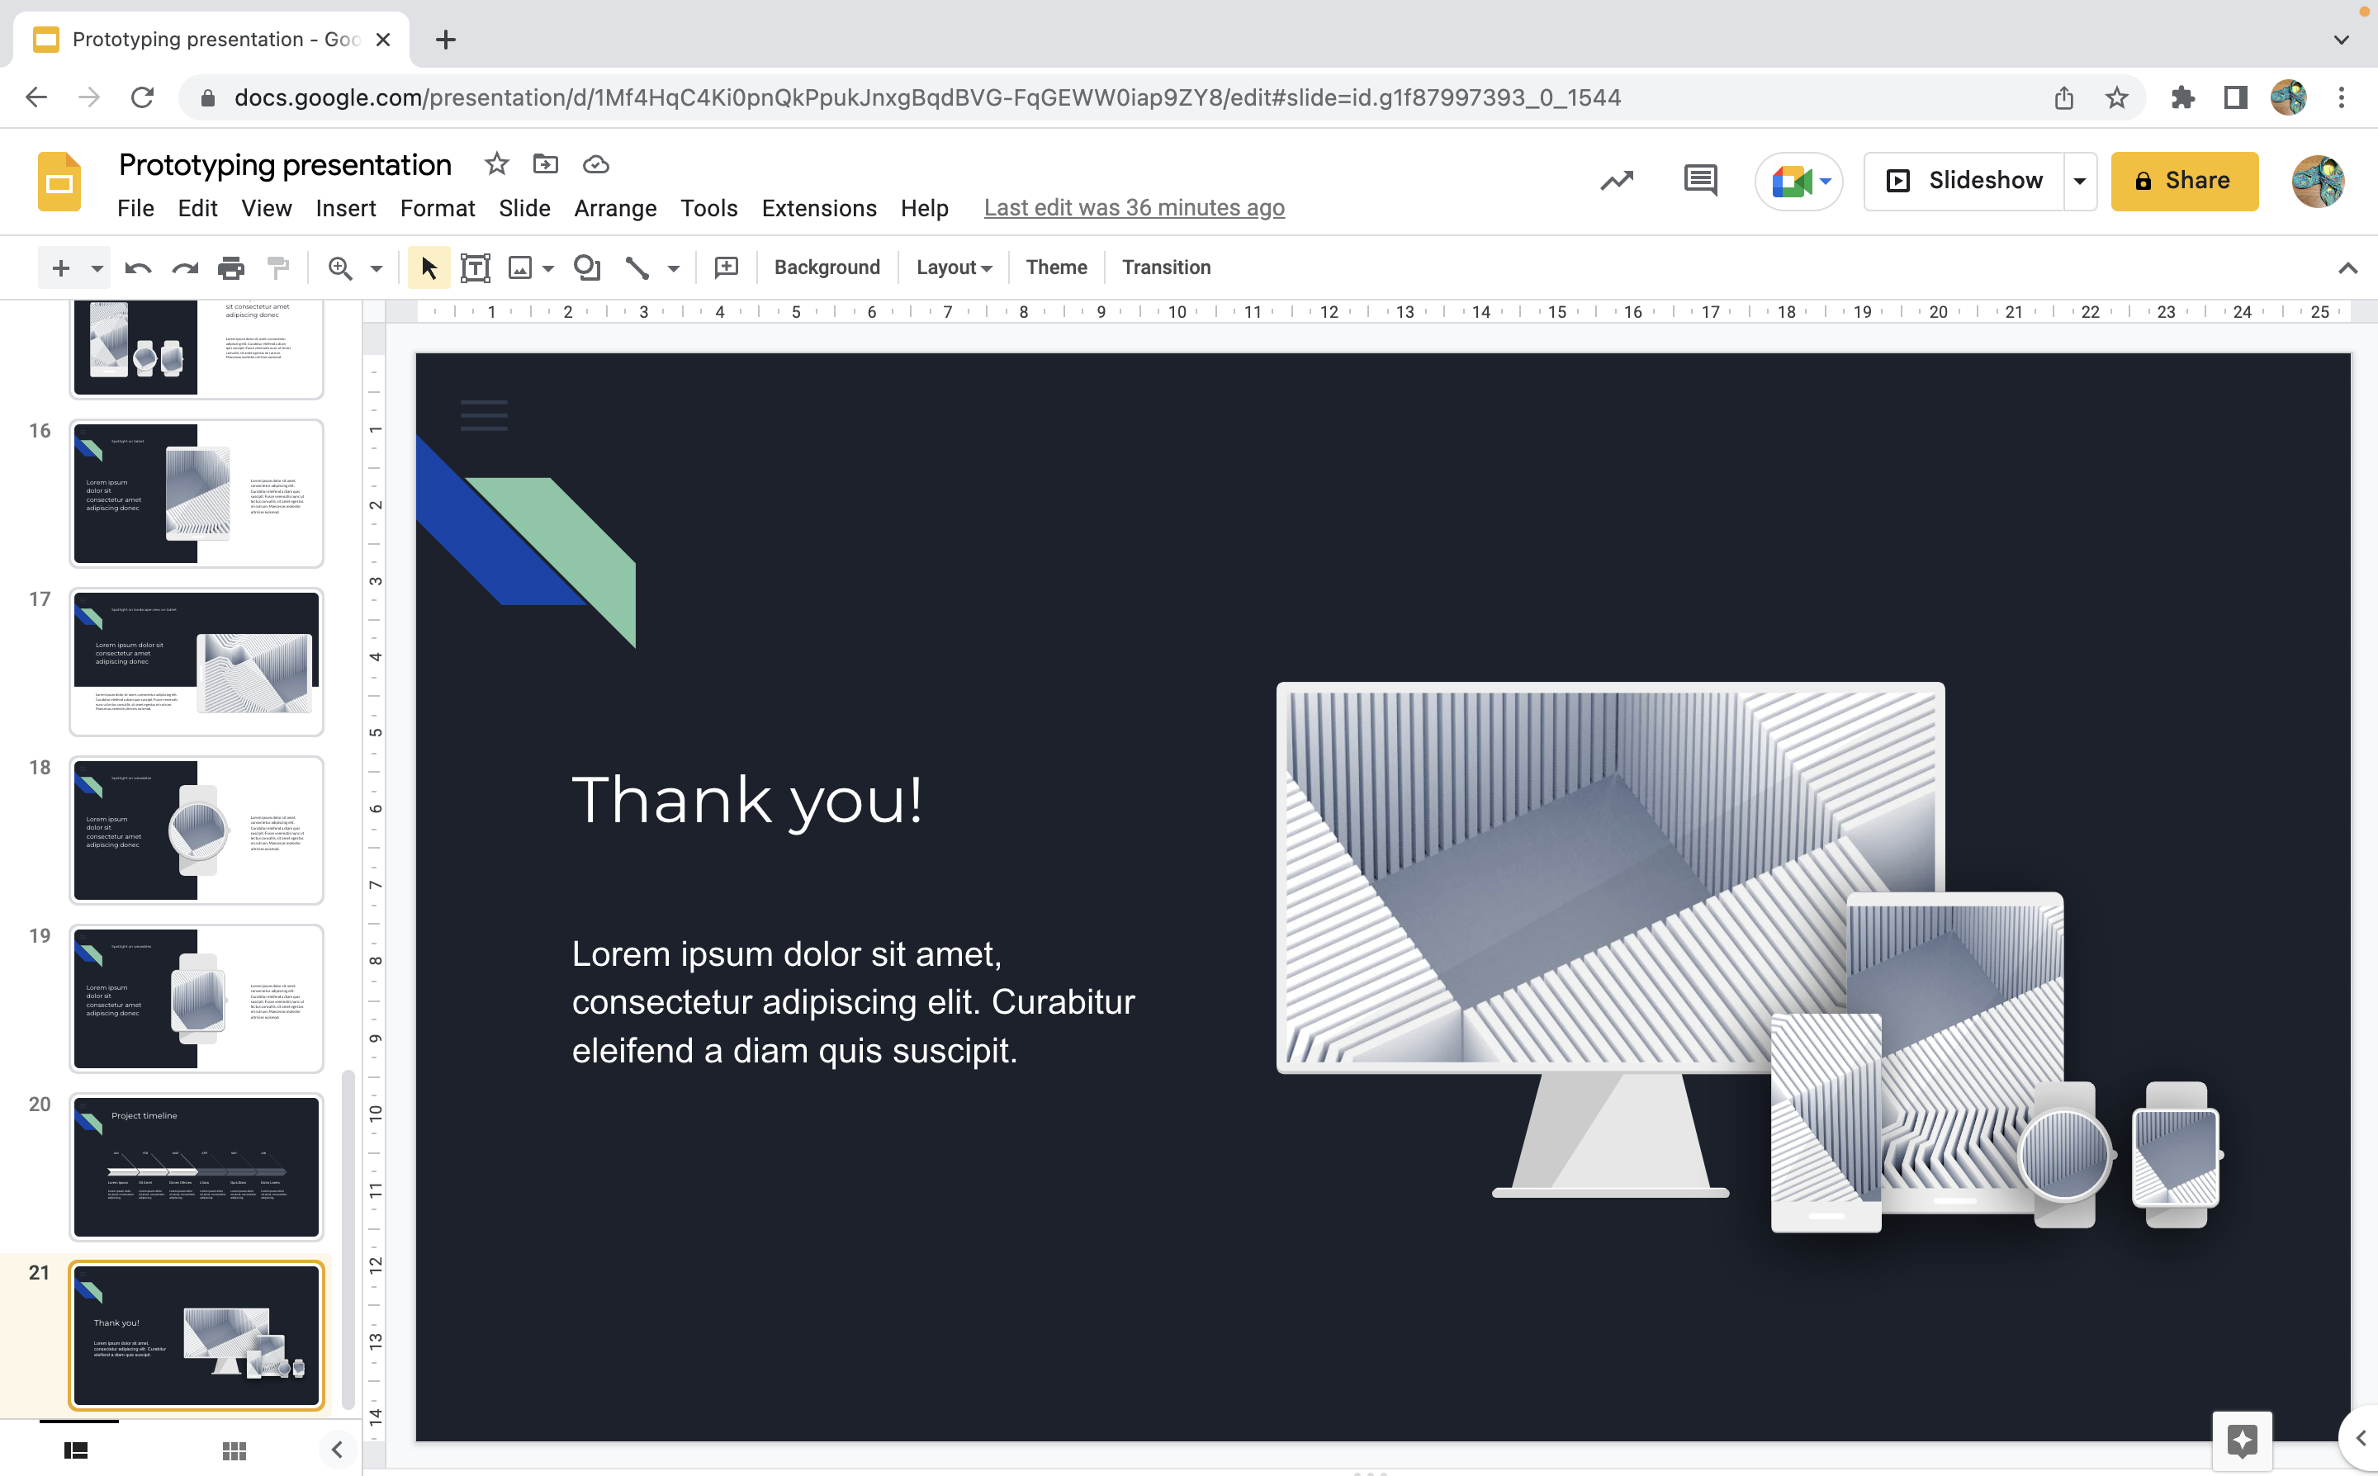Open the Help menu
Image resolution: width=2378 pixels, height=1476 pixels.
925,208
